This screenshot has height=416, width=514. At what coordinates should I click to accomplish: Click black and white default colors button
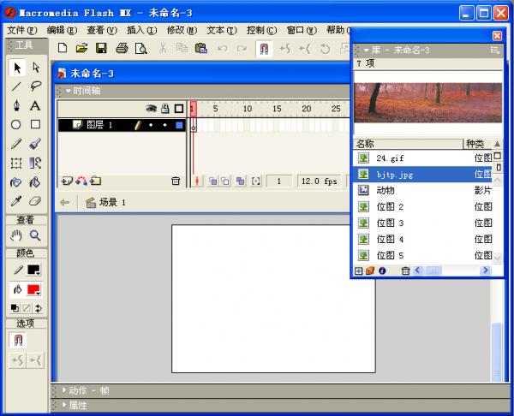tap(15, 308)
